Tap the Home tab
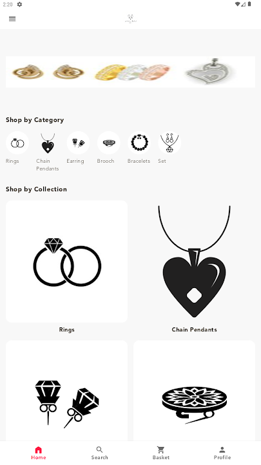 (x=39, y=453)
